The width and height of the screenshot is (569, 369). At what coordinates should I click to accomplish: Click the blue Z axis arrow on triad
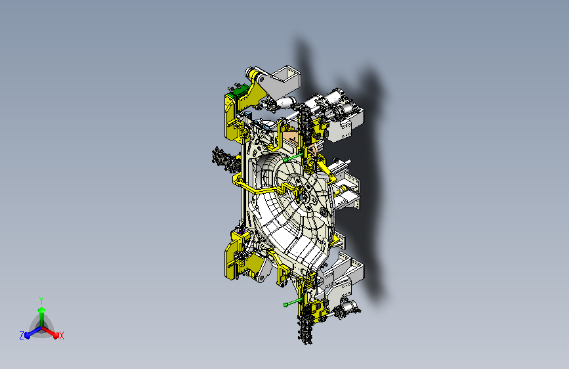tap(33, 332)
